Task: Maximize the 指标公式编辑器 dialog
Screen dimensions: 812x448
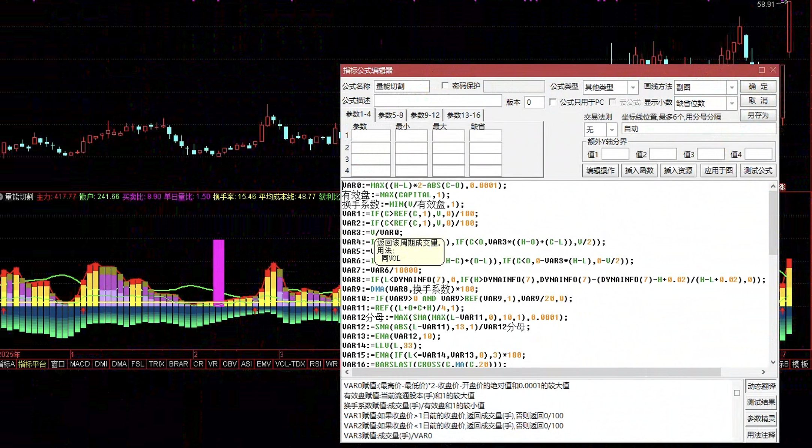Action: point(761,70)
